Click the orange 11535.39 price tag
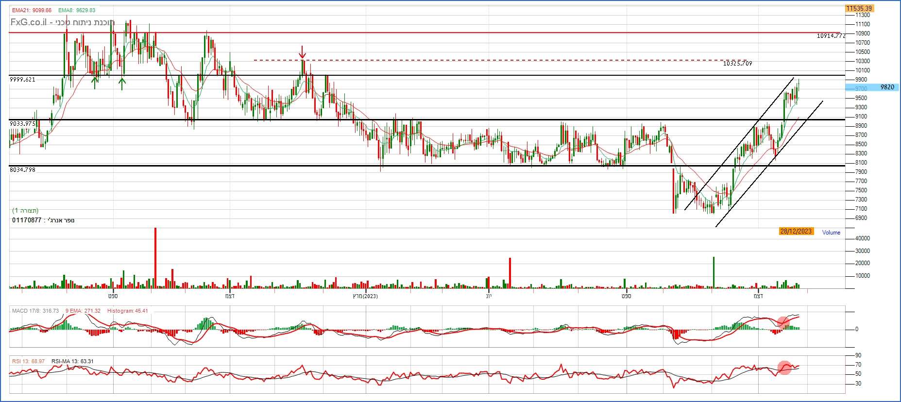Viewport: 901px width, 402px height. pos(859,8)
